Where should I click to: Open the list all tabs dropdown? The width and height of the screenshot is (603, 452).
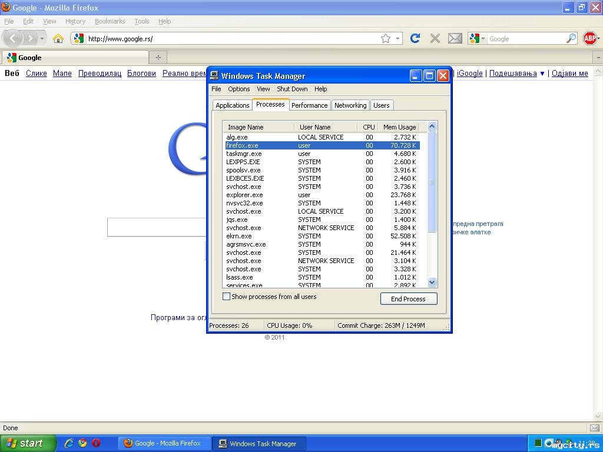[x=598, y=58]
